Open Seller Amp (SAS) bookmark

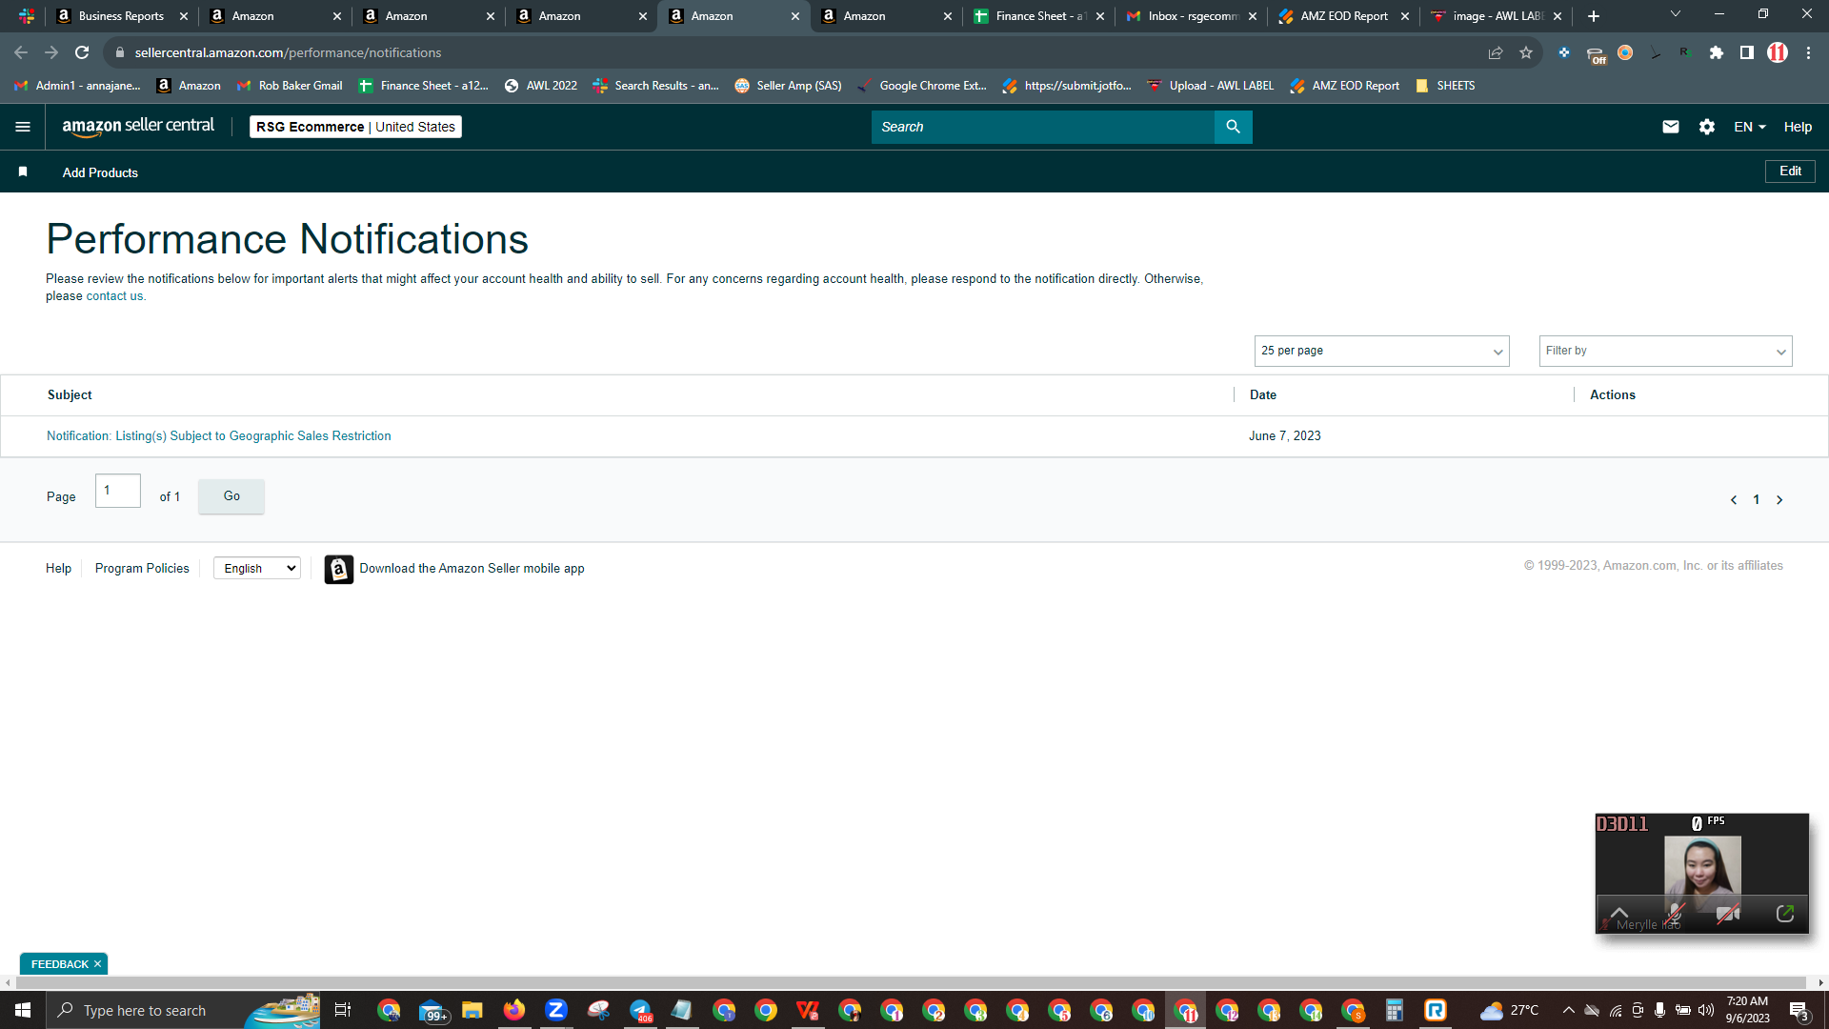[789, 86]
